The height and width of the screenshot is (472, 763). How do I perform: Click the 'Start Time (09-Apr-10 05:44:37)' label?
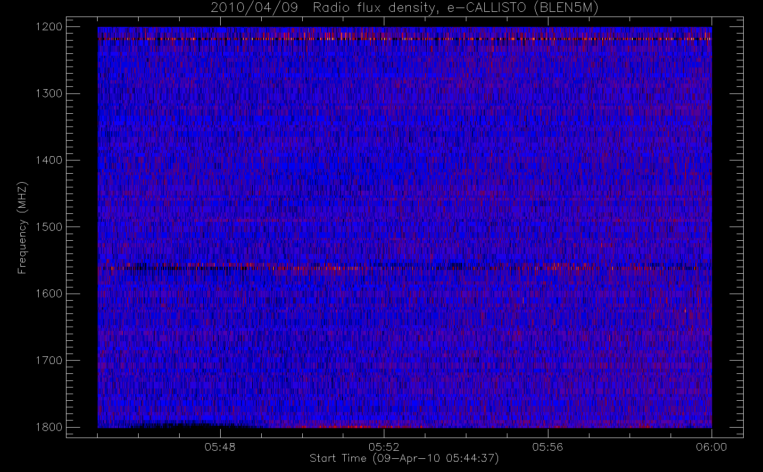(x=404, y=458)
